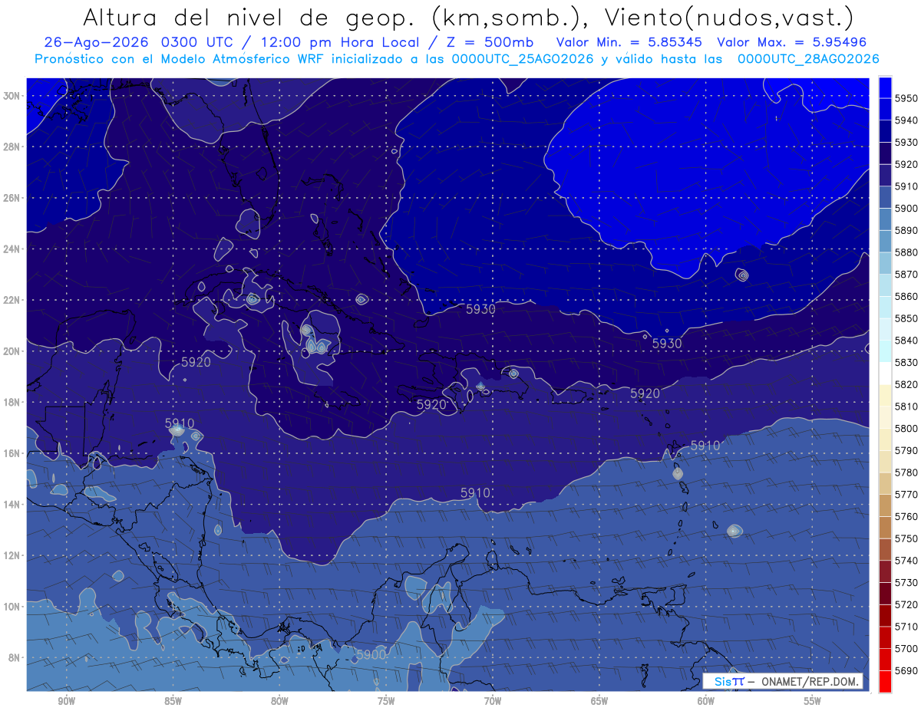
Task: Click the colorbar value label 5820
Action: pos(906,384)
